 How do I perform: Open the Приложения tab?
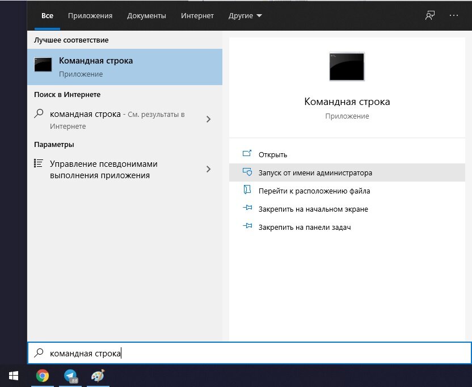click(x=90, y=16)
